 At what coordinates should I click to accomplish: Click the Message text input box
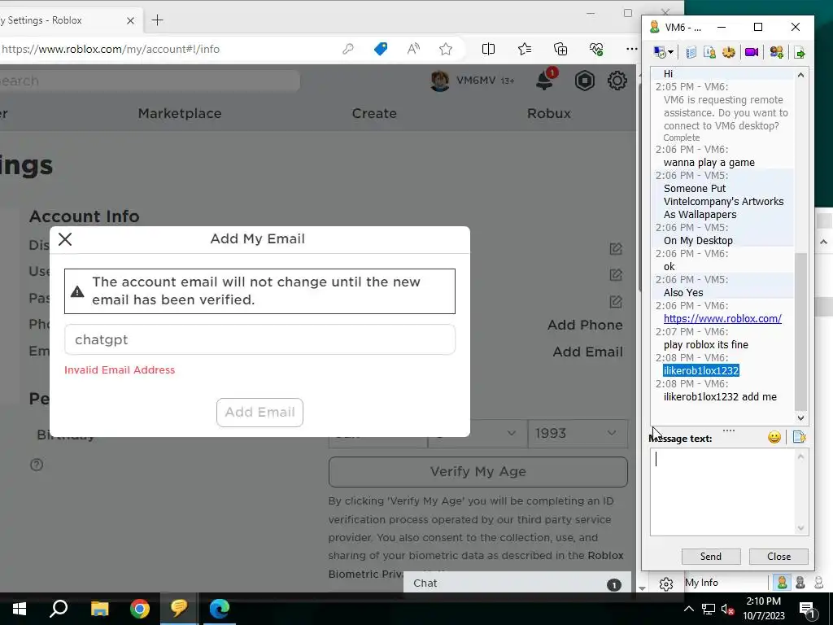pyautogui.click(x=722, y=492)
